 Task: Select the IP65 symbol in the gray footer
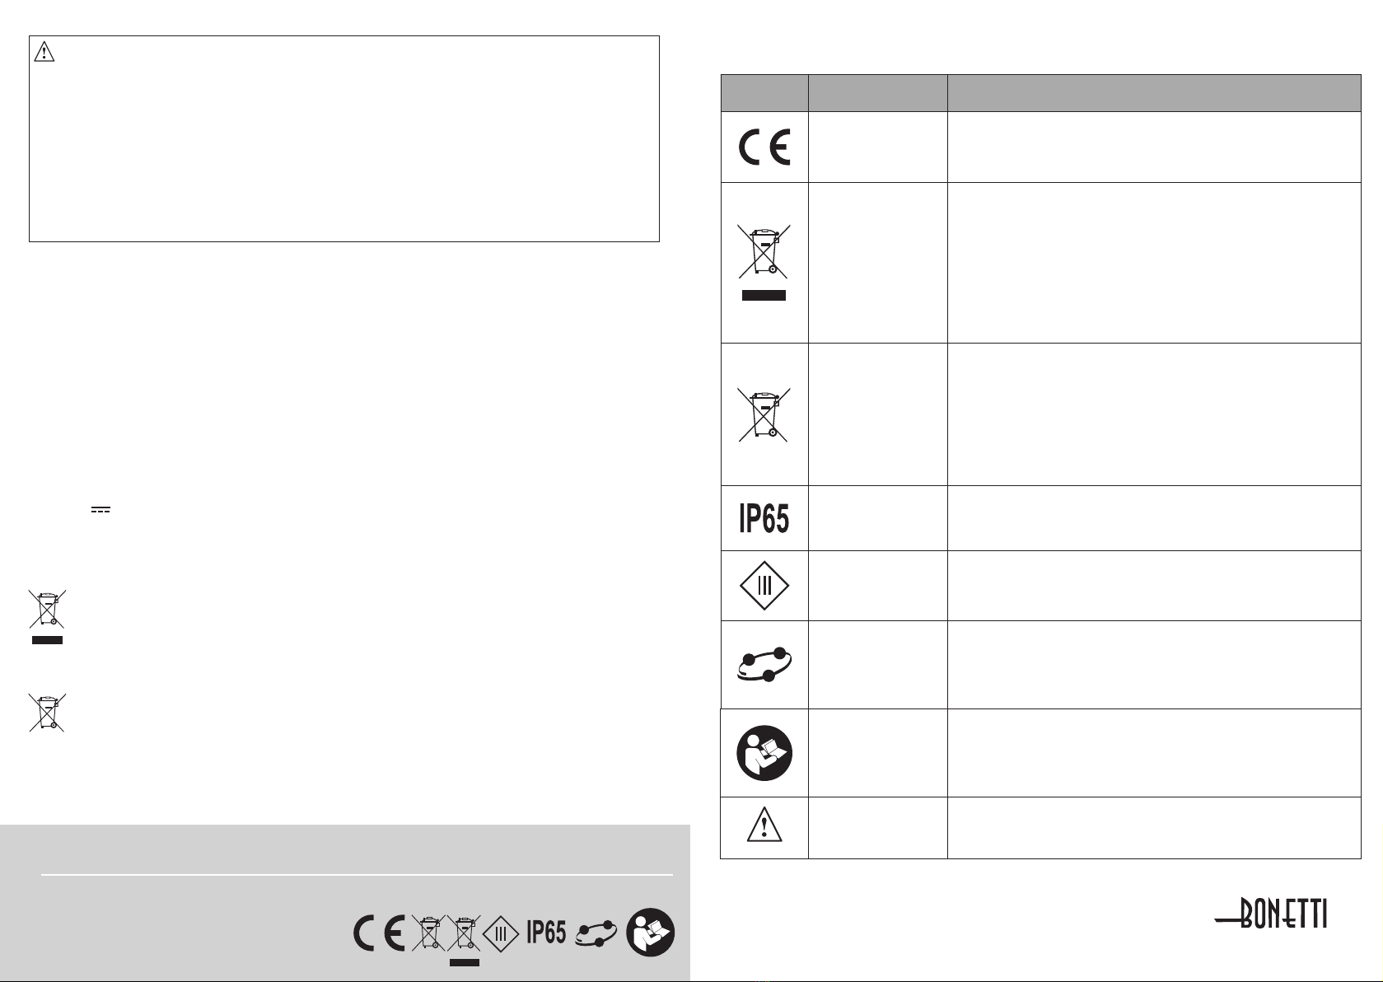point(546,933)
